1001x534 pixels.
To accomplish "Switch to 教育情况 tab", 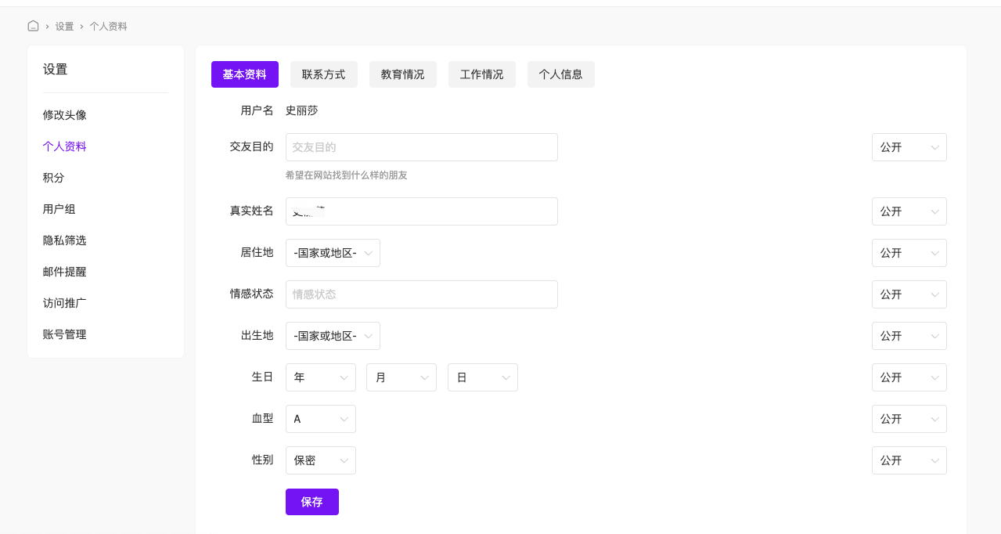I will point(402,74).
